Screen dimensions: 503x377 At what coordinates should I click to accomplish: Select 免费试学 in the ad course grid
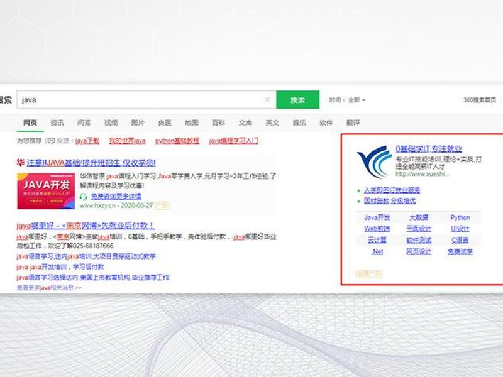[460, 251]
